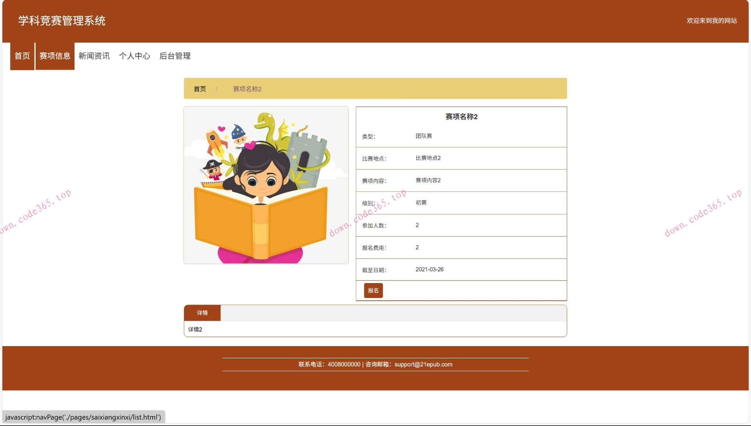Click the 初赛 level value row

tap(421, 202)
